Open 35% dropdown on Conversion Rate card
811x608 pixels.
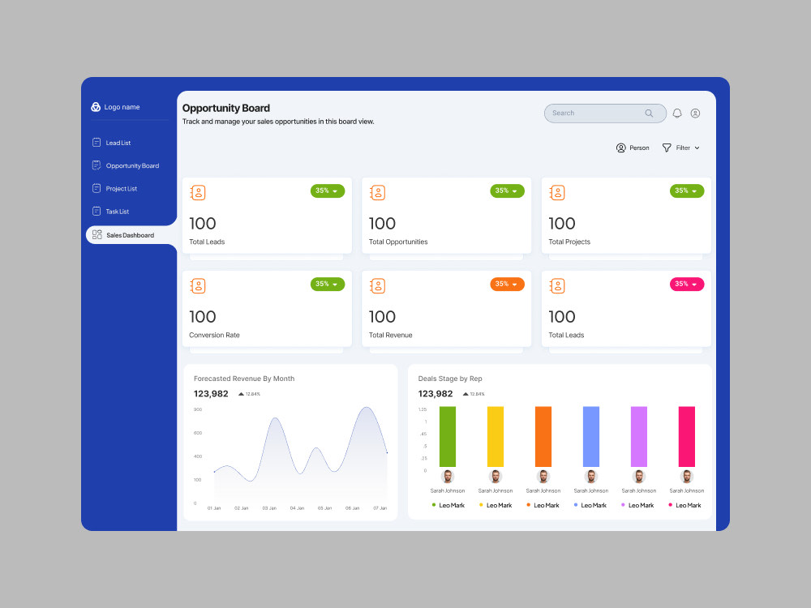coord(328,284)
